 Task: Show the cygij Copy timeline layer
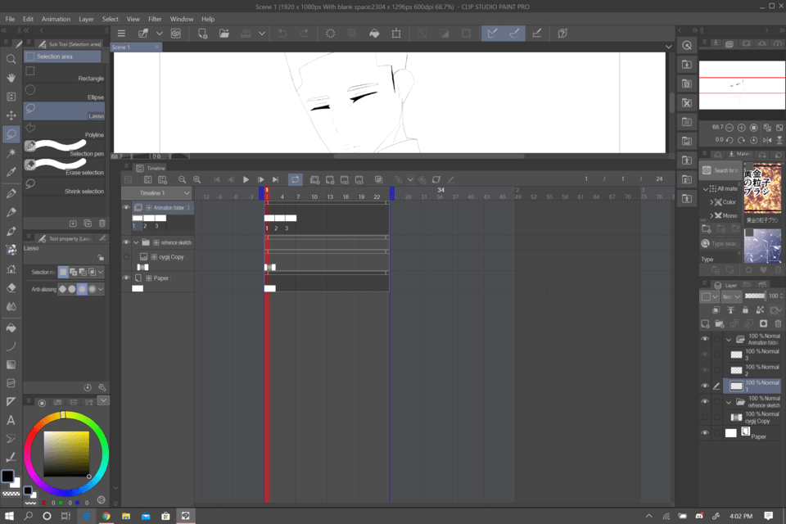(126, 257)
